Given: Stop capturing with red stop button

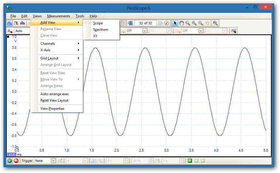Looking at the screenshot, I should [x=16, y=161].
